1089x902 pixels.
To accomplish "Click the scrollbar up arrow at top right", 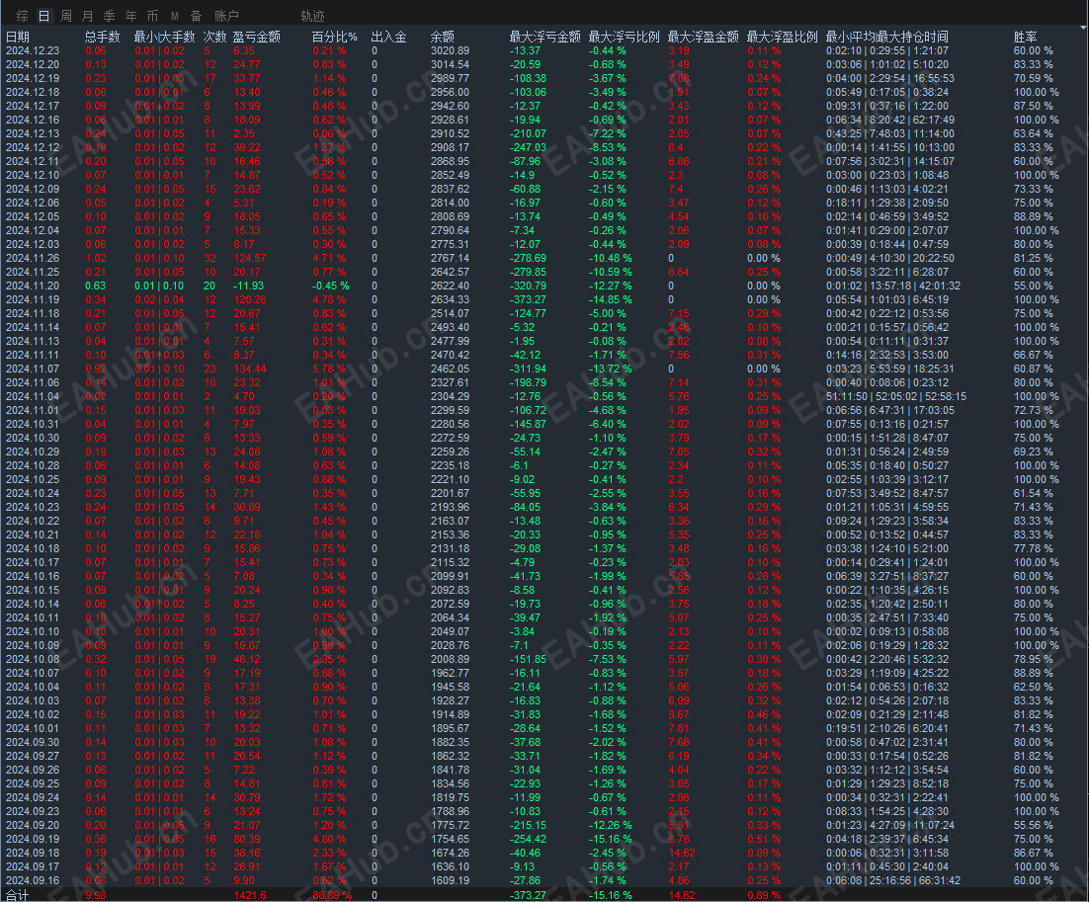I will tap(1084, 29).
